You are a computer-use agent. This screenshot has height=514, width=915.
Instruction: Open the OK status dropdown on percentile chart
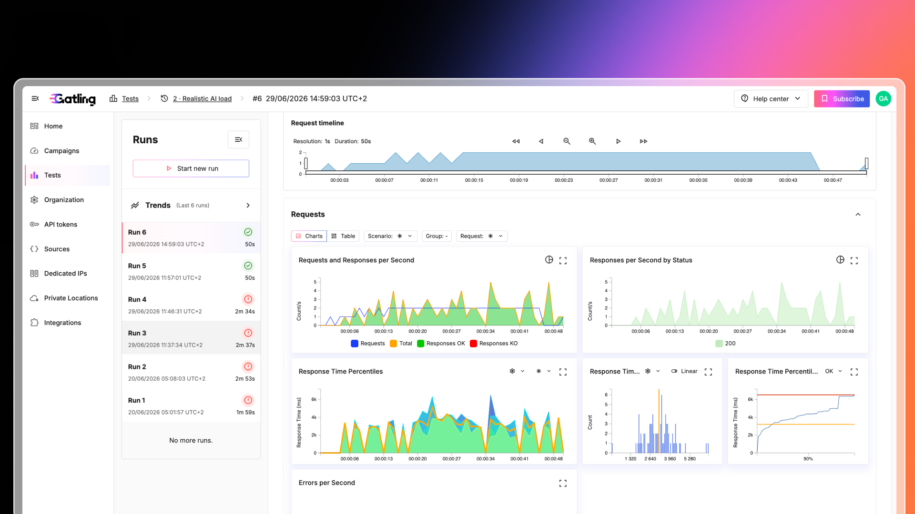(834, 371)
